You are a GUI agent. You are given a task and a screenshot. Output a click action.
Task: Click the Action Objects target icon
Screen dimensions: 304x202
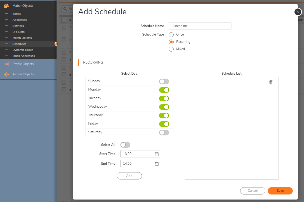[x=7, y=74]
